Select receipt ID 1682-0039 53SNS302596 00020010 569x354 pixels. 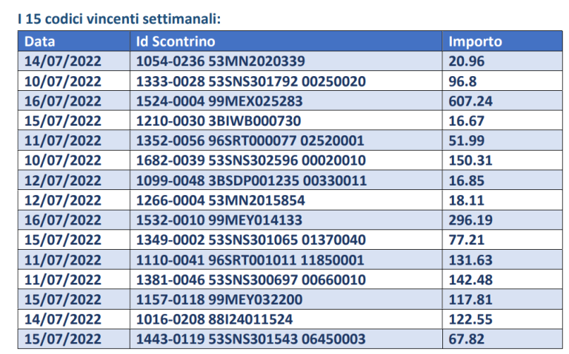click(x=251, y=161)
